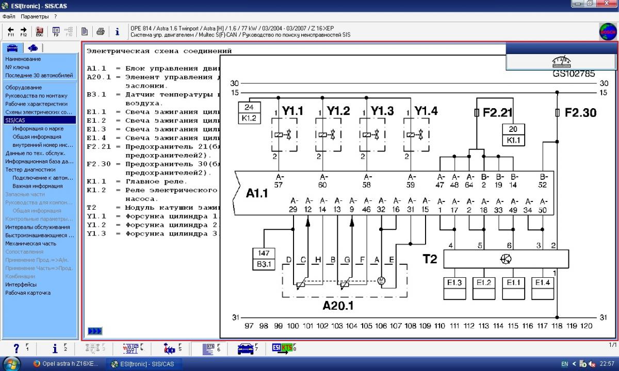Click the blue car F7 icon
Viewport: 619px width, 371px height.
click(x=246, y=349)
